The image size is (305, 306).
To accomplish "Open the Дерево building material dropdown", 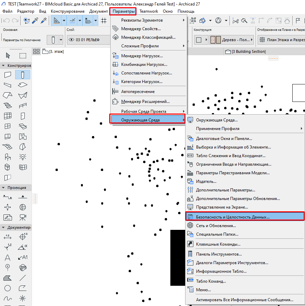I will (x=232, y=40).
